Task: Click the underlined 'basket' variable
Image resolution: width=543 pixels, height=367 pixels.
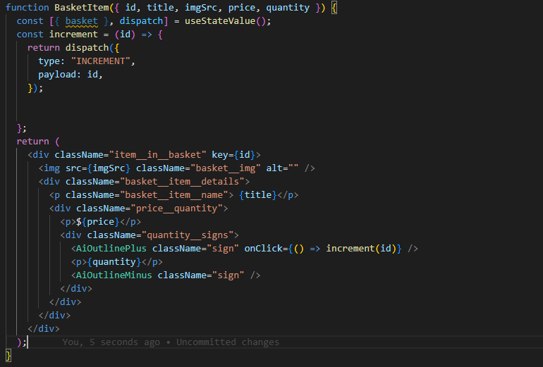Action: [x=81, y=21]
